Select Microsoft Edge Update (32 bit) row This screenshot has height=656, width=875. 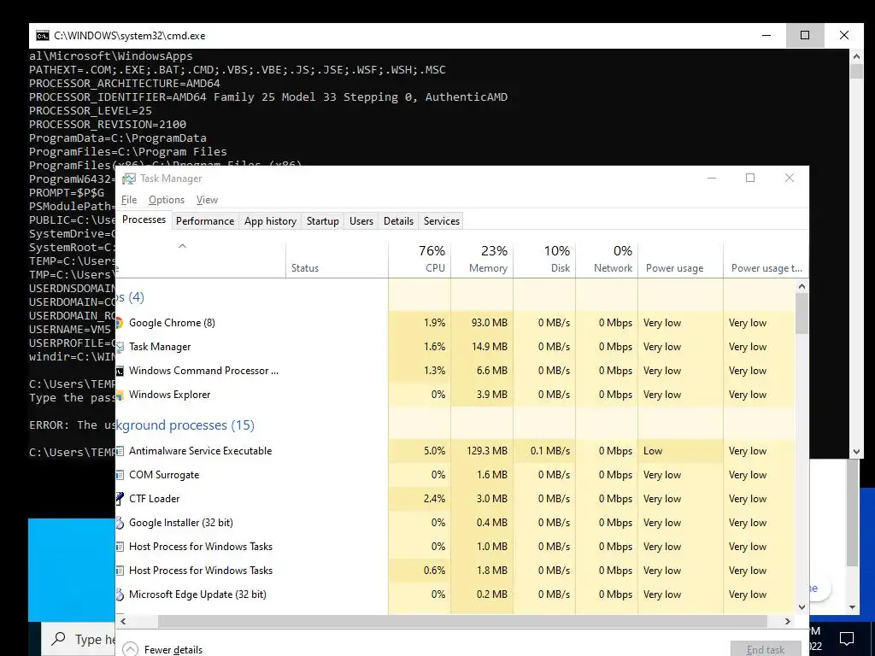[x=455, y=594]
